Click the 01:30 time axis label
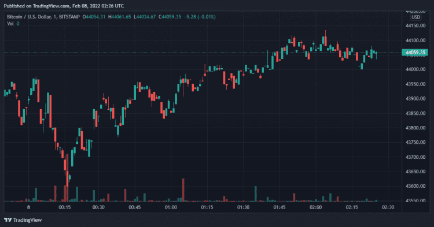434x227 pixels. [x=243, y=207]
